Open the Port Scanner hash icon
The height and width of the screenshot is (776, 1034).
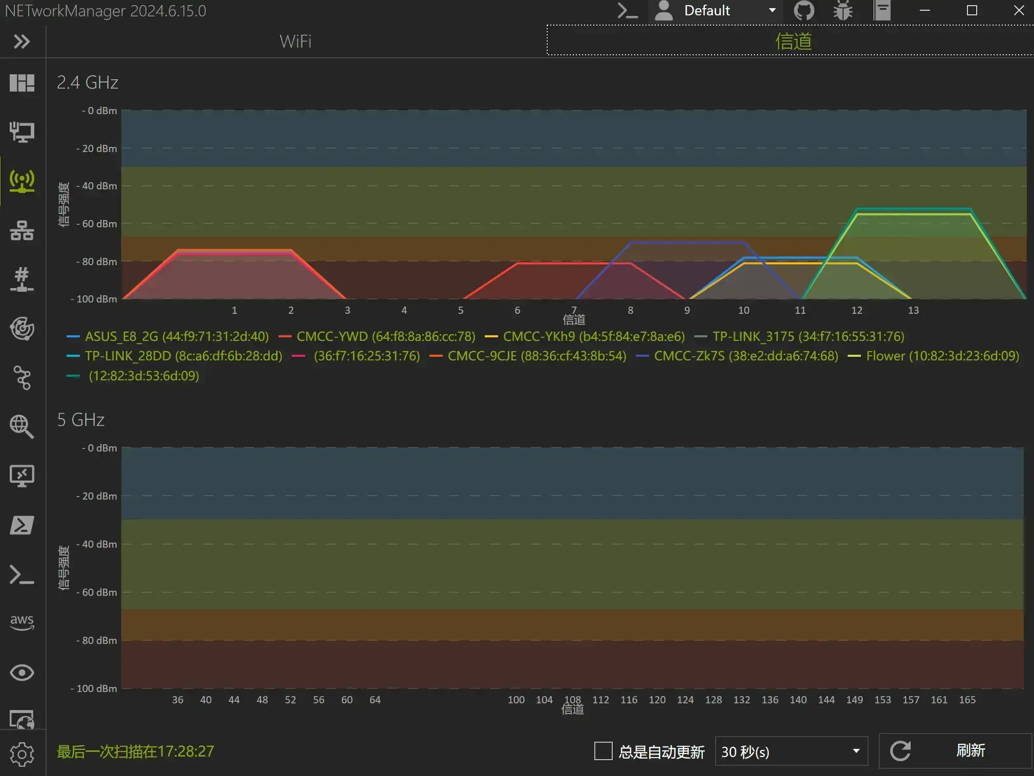(21, 280)
